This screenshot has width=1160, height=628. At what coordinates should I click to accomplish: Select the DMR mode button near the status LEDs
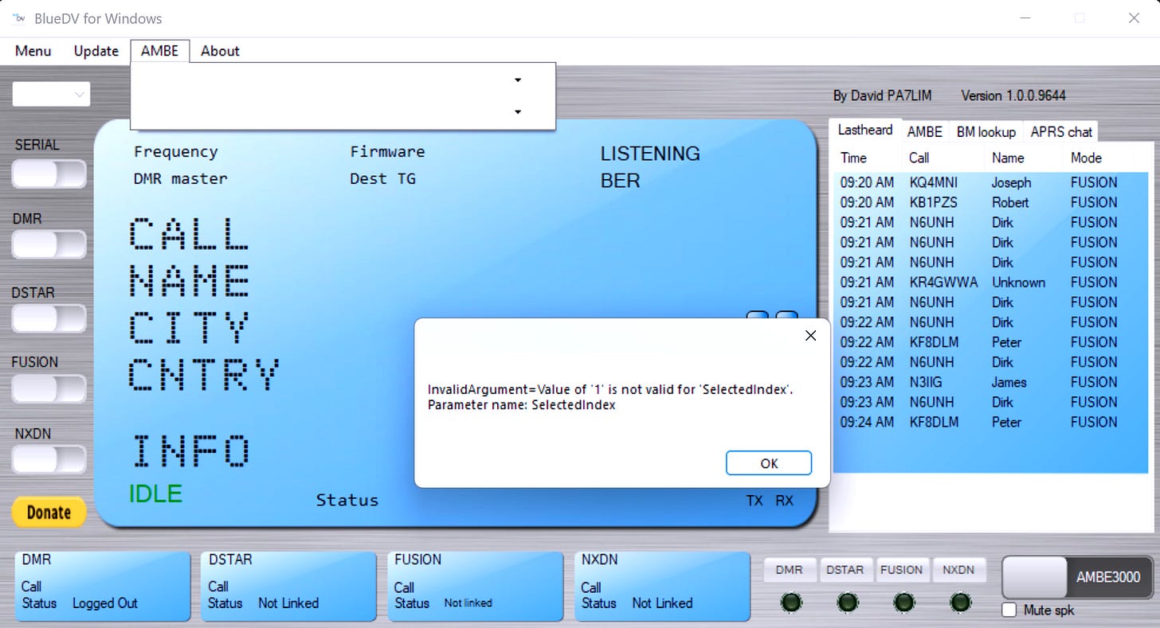point(790,570)
